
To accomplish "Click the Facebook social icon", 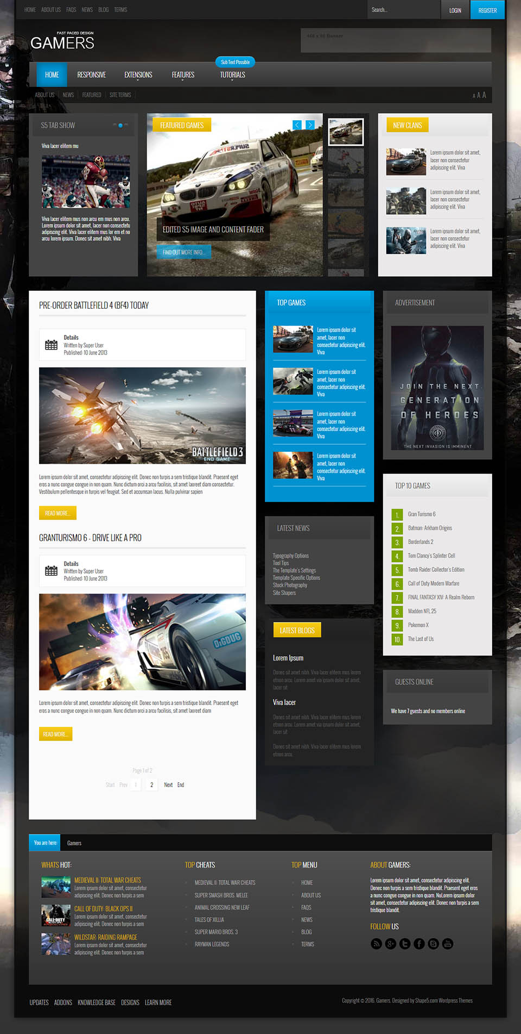I will click(419, 944).
